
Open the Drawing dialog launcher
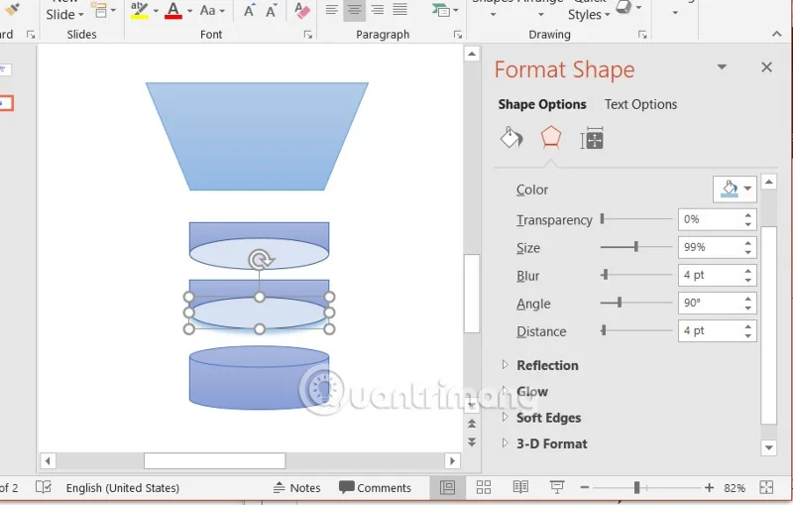pos(642,35)
